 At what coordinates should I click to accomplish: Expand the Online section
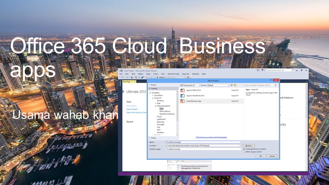tap(149, 138)
